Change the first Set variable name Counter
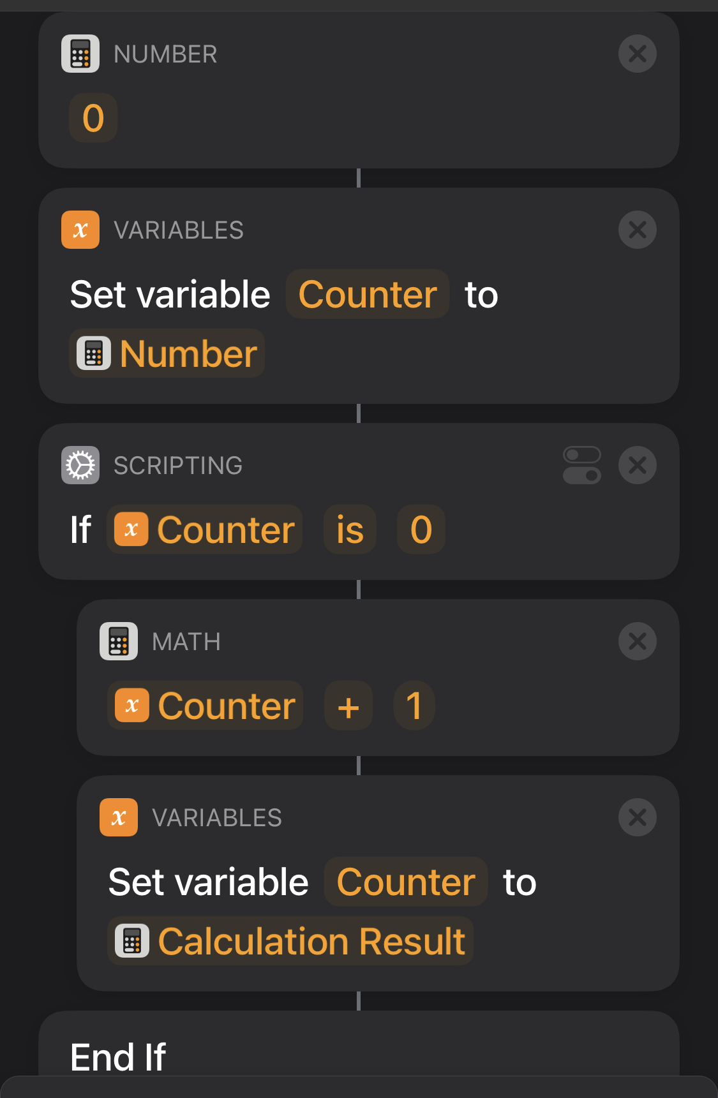The height and width of the screenshot is (1098, 718). [x=367, y=295]
